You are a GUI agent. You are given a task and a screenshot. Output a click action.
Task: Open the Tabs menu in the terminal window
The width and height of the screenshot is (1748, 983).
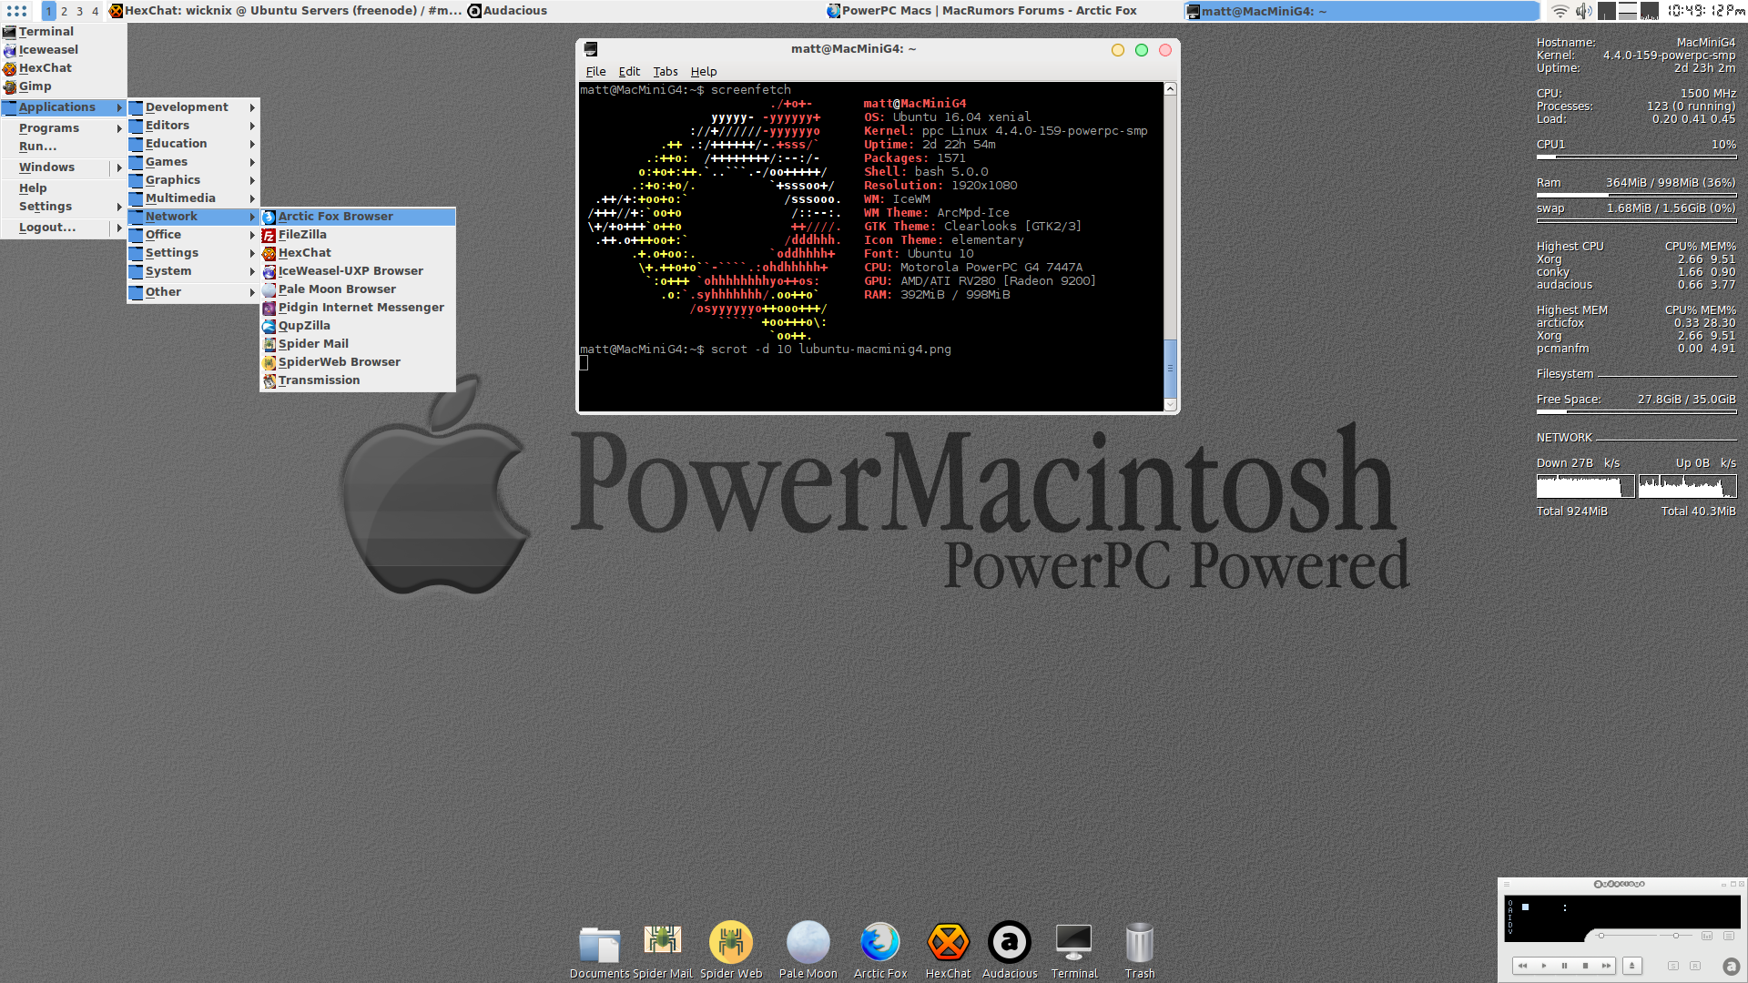666,71
